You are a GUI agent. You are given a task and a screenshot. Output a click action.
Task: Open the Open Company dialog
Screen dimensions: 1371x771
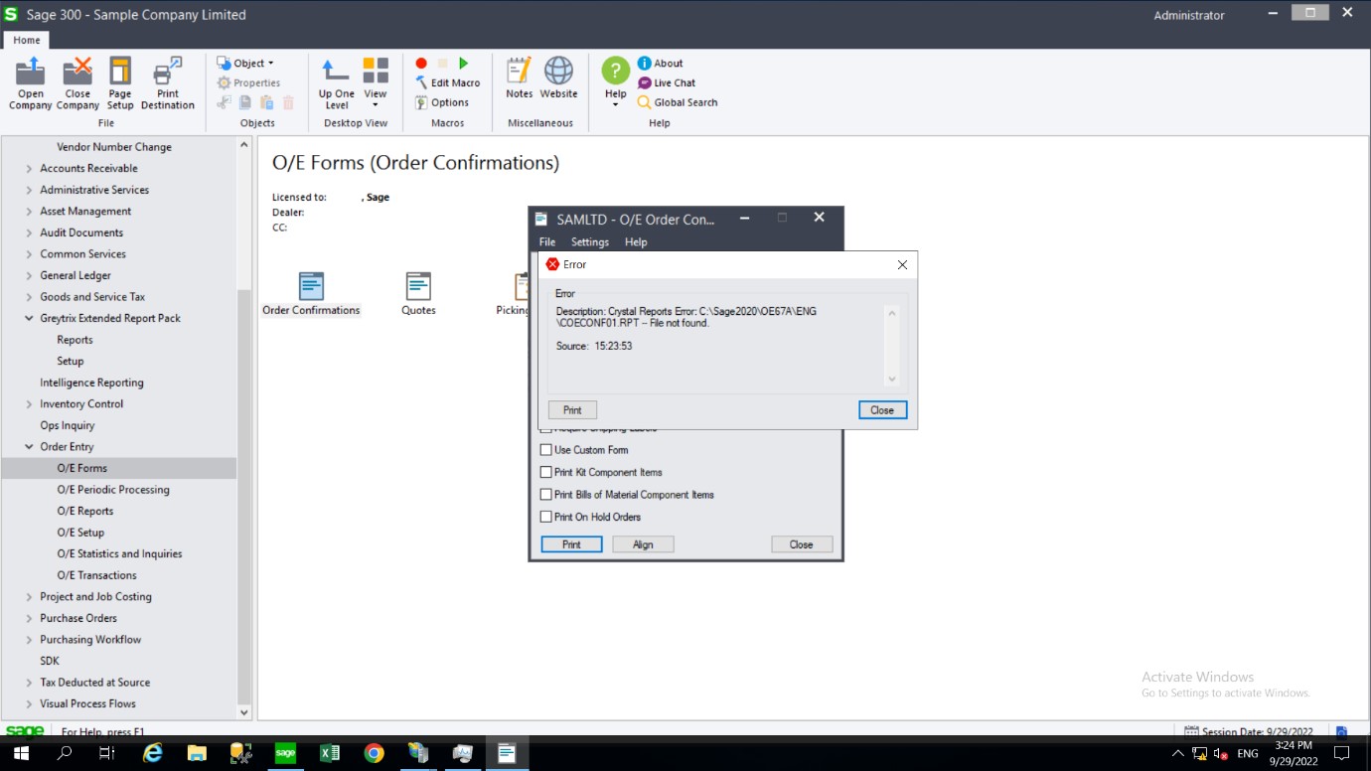coord(30,83)
